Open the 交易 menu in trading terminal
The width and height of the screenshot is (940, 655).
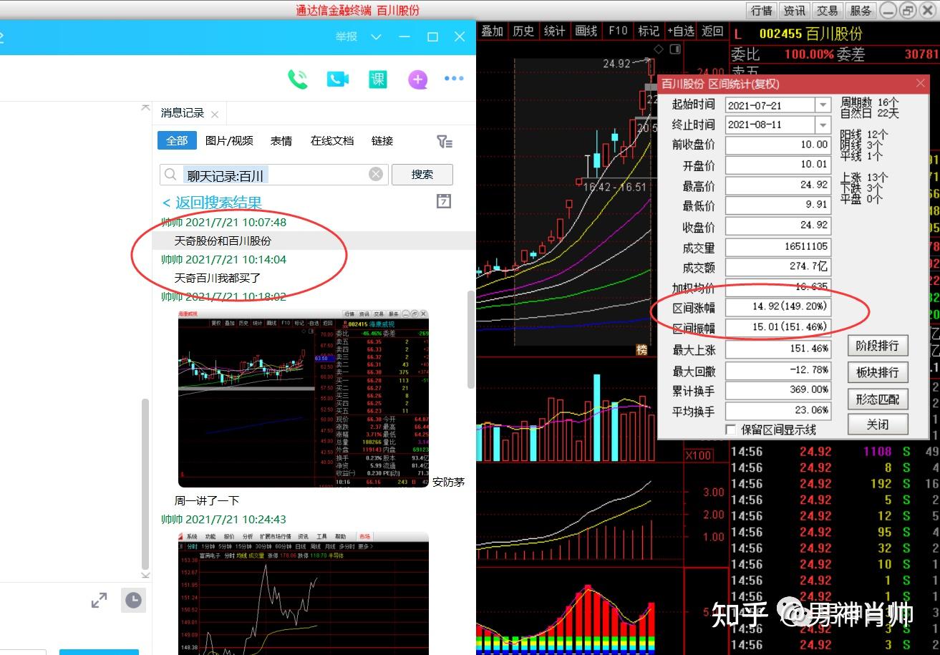(827, 11)
